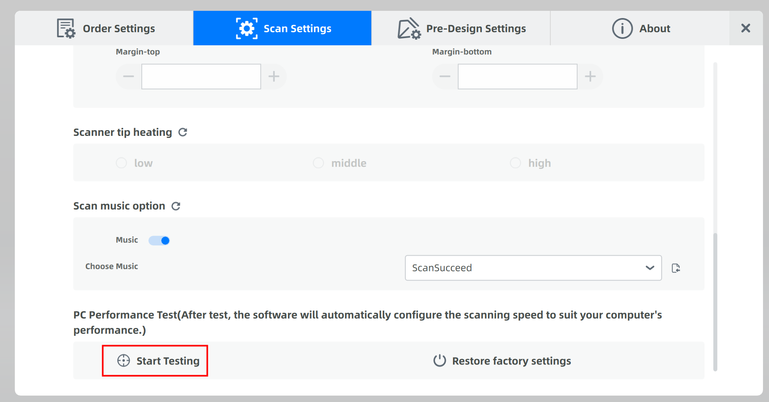Image resolution: width=769 pixels, height=402 pixels.
Task: Decrease the Margin-bottom value with minus
Action: click(x=445, y=76)
